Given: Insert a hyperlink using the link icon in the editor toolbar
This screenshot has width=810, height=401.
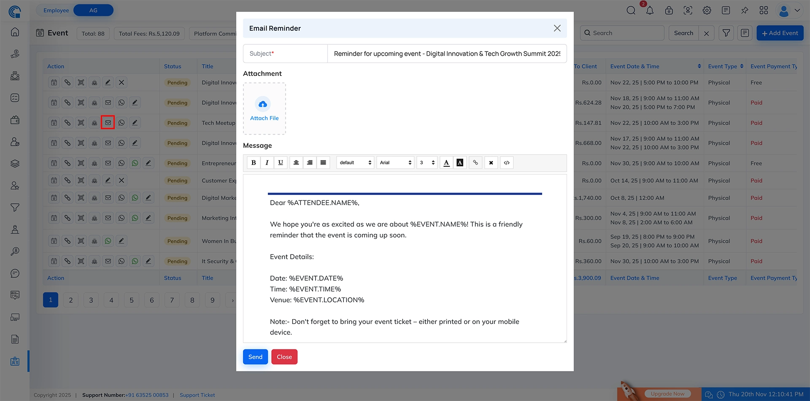Looking at the screenshot, I should point(475,163).
